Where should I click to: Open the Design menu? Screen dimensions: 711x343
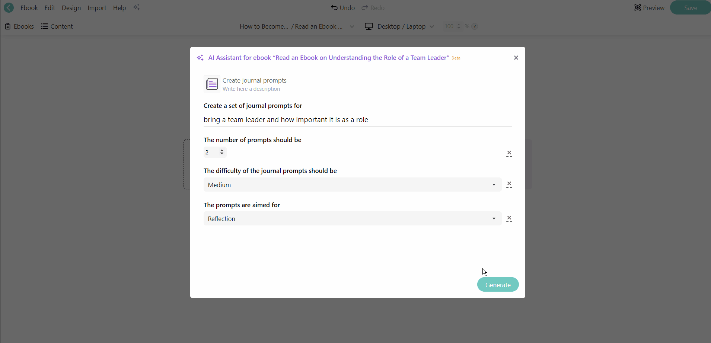(71, 8)
